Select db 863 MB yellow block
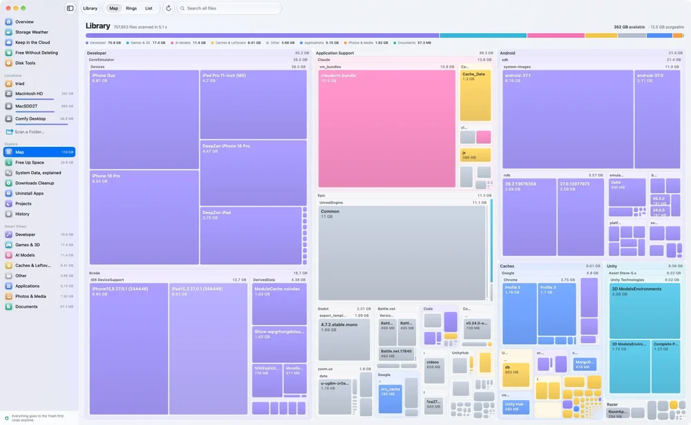 (x=515, y=375)
